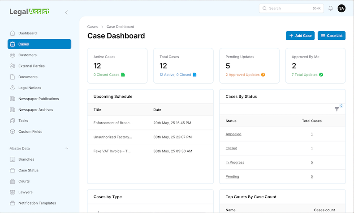Collapse the sidebar with the chevron arrow
Image resolution: width=354 pixels, height=213 pixels.
coord(66,12)
